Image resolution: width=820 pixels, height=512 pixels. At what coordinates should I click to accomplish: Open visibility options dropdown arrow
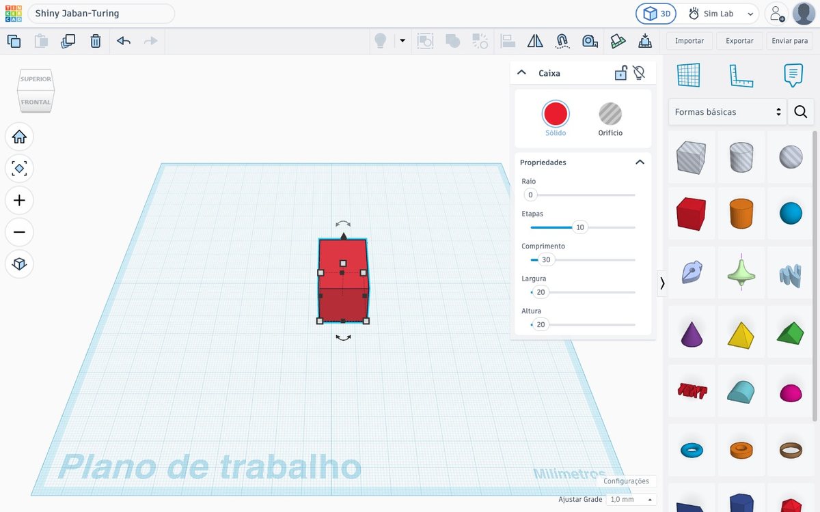click(x=402, y=41)
